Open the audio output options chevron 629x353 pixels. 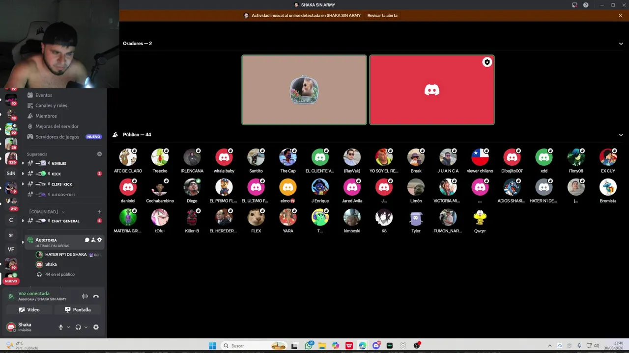point(86,327)
